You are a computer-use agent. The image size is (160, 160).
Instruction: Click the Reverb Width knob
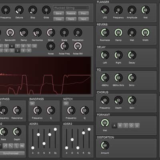tap(146, 32)
